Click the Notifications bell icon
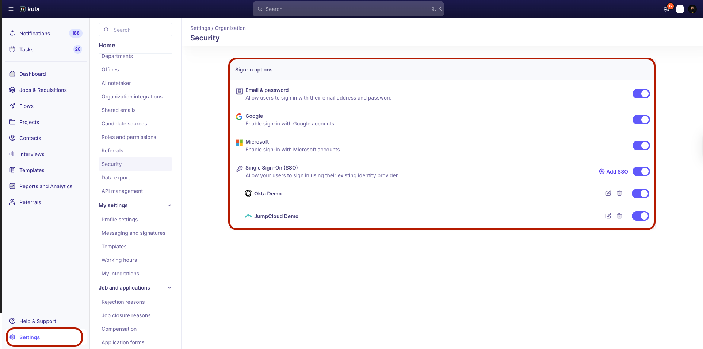703x349 pixels. pyautogui.click(x=12, y=33)
